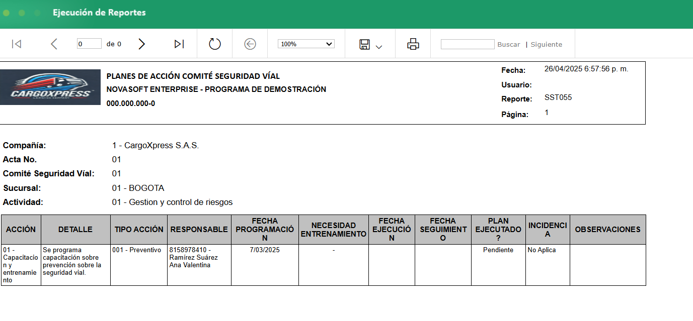Click the report code SST055
Image resolution: width=693 pixels, height=321 pixels.
click(558, 97)
